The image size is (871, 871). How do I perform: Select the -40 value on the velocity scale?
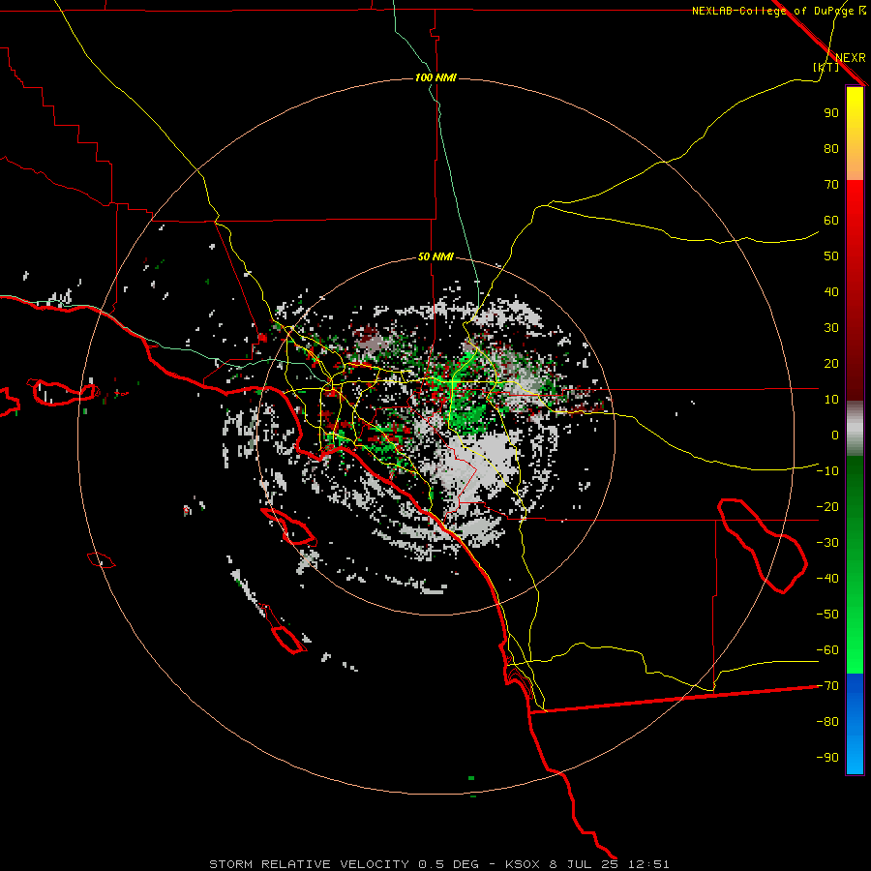tap(827, 579)
